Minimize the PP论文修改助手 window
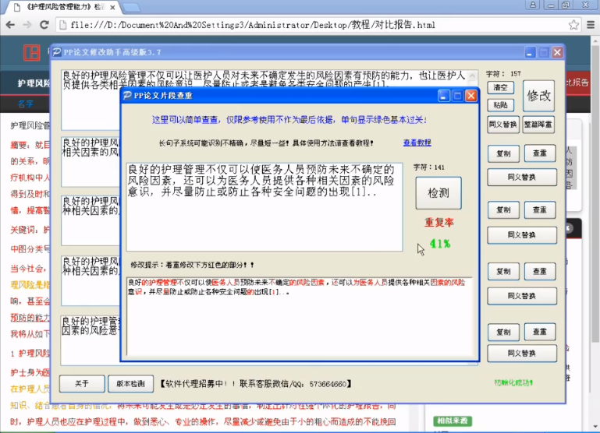This screenshot has height=433, width=600. point(530,52)
